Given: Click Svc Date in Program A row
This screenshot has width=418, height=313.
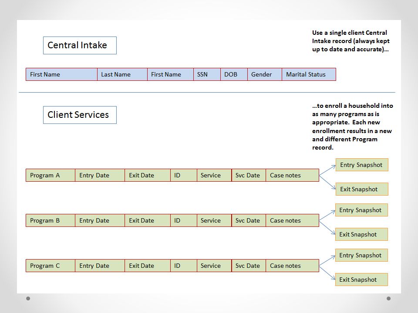Looking at the screenshot, I should (x=249, y=175).
